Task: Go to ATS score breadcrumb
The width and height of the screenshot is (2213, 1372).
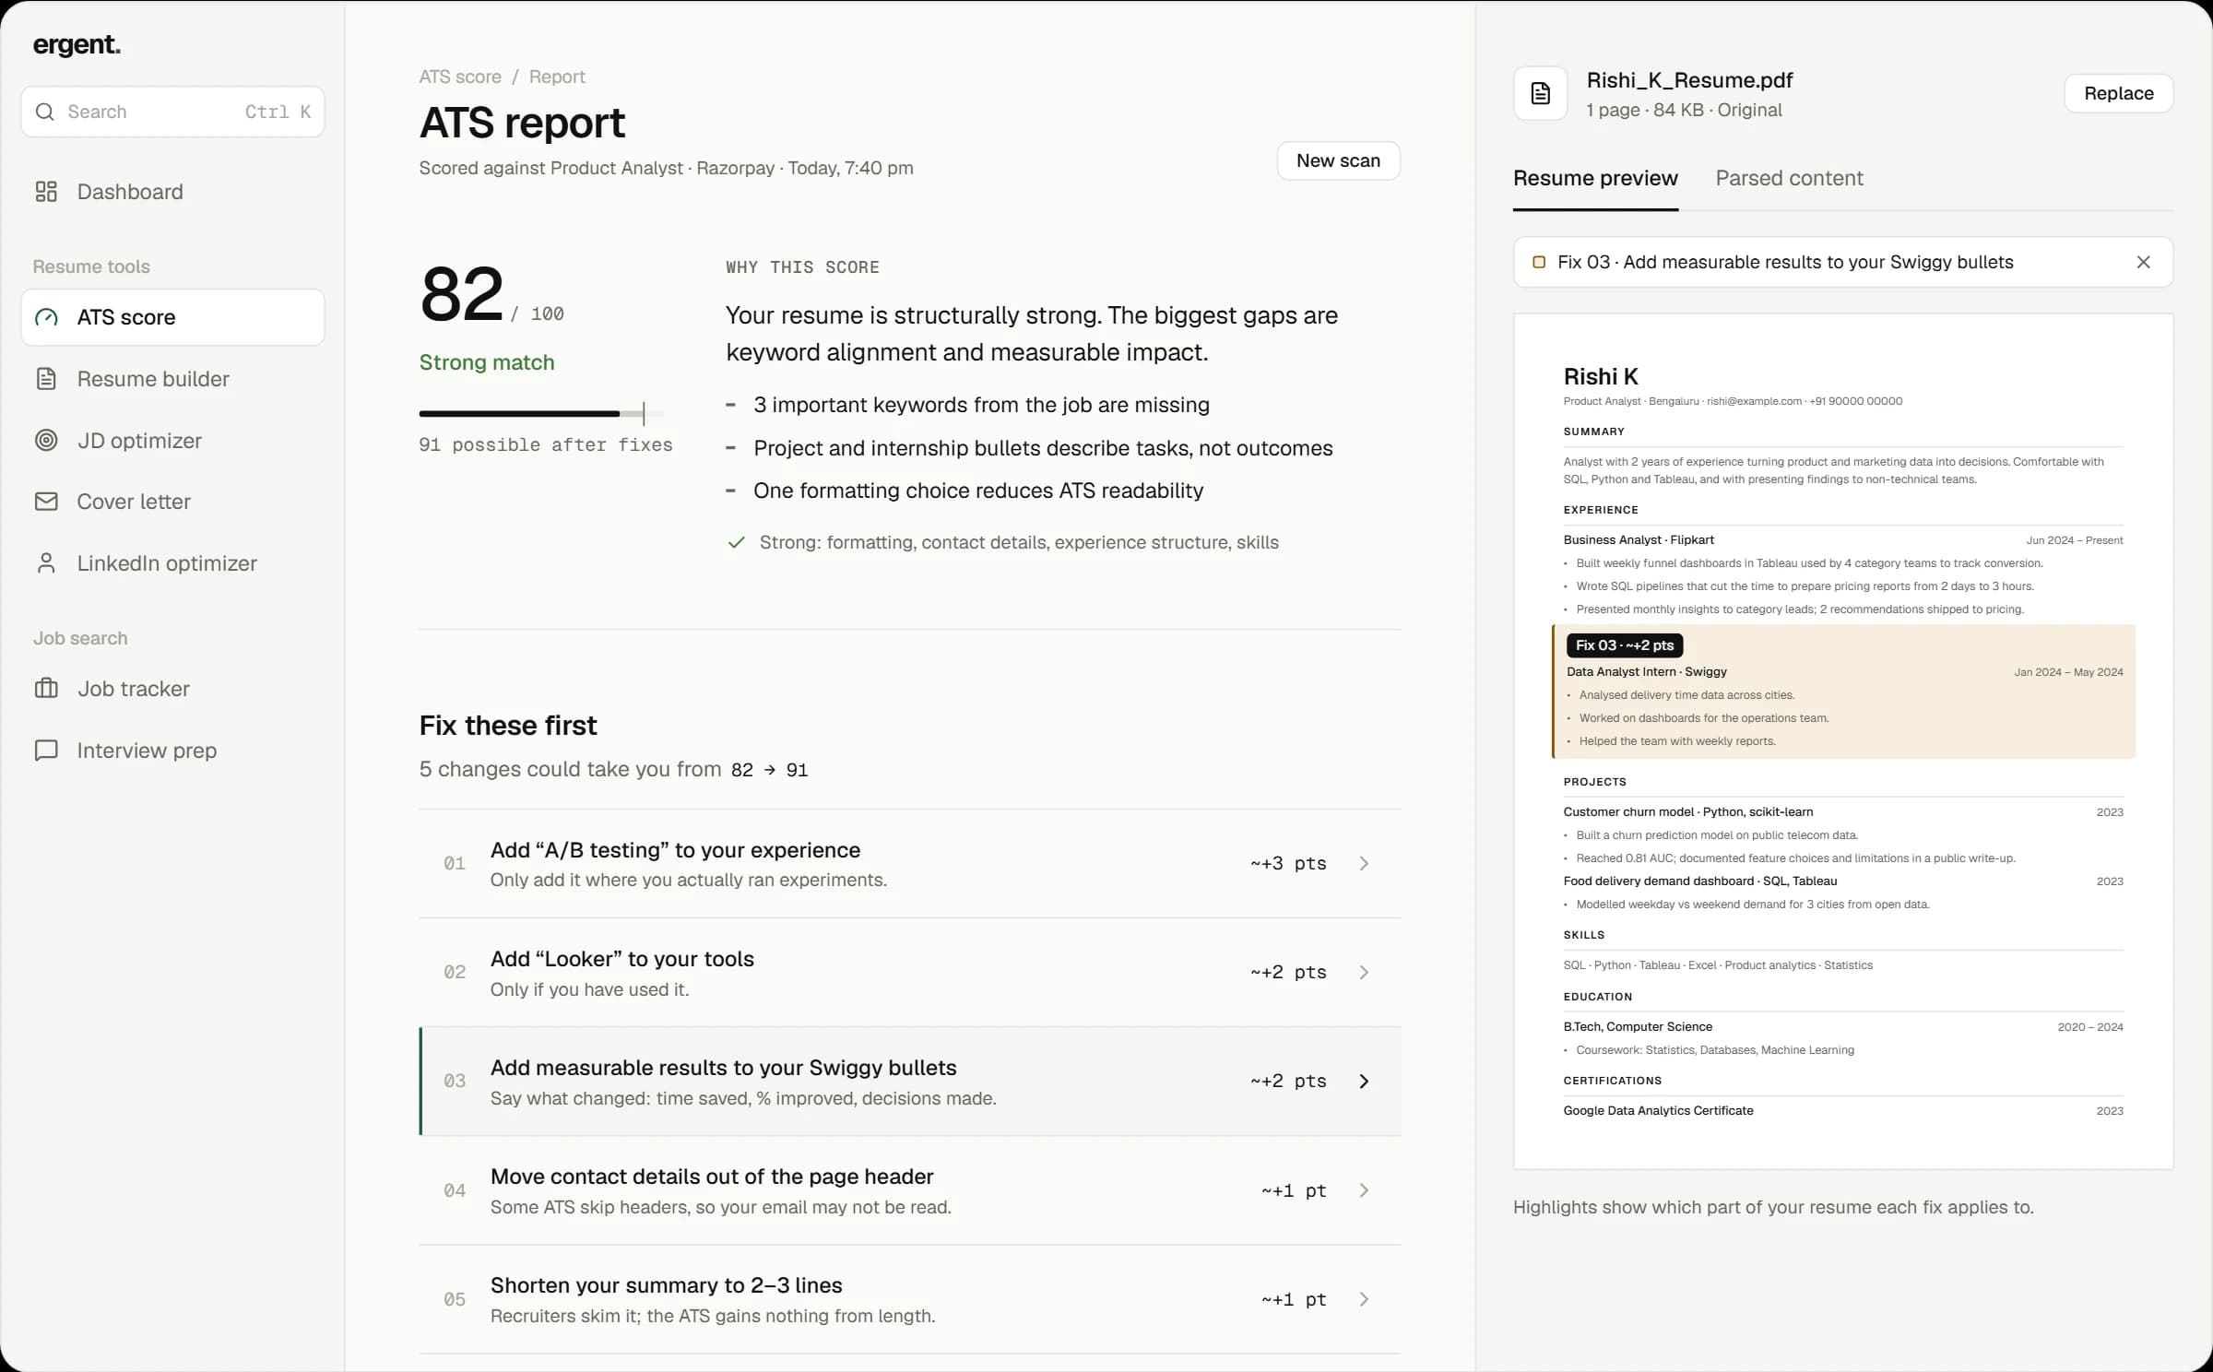Action: tap(460, 77)
